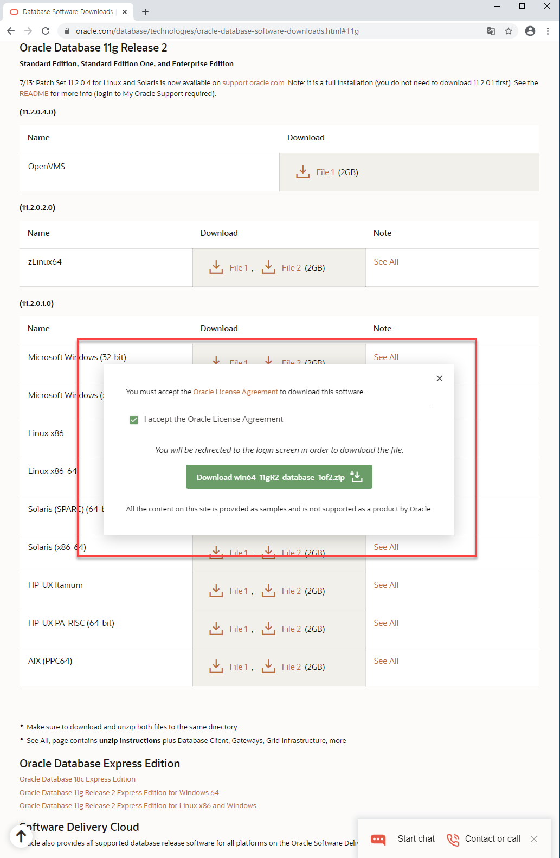Open the translate page icon

point(491,31)
